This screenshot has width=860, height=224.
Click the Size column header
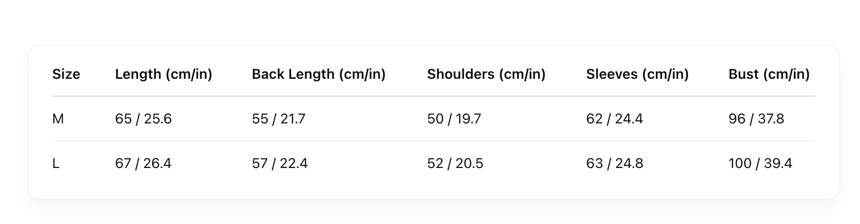point(66,74)
